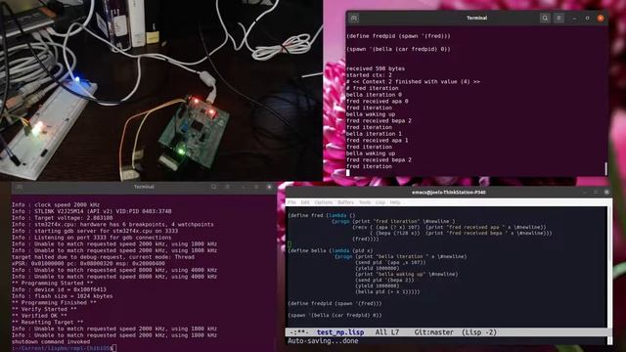Click 'Info : clock speed 2000 kHz' line
Screen dimensions: 626x352
pyautogui.click(x=56, y=204)
